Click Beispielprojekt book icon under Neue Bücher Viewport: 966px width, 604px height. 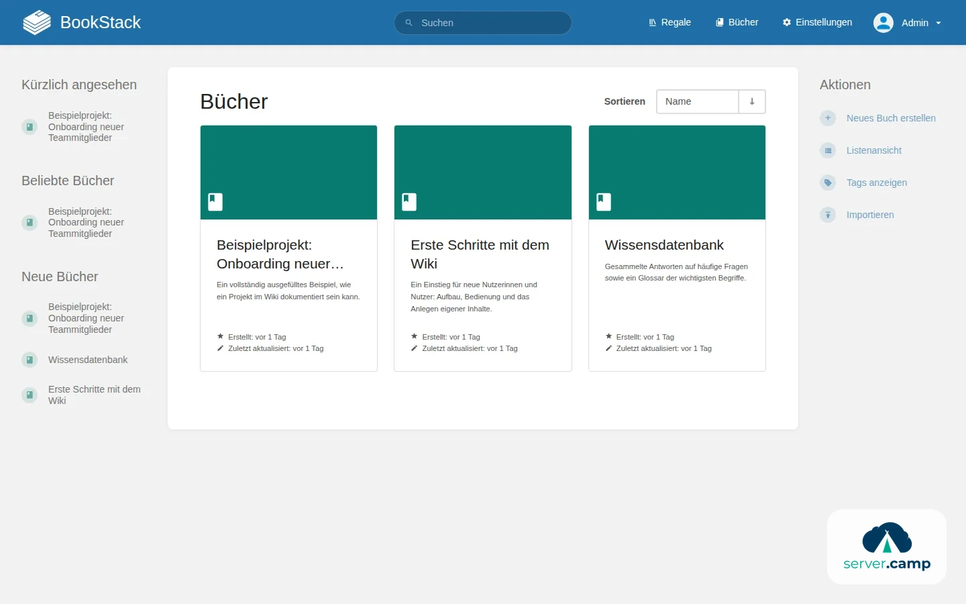click(x=30, y=318)
